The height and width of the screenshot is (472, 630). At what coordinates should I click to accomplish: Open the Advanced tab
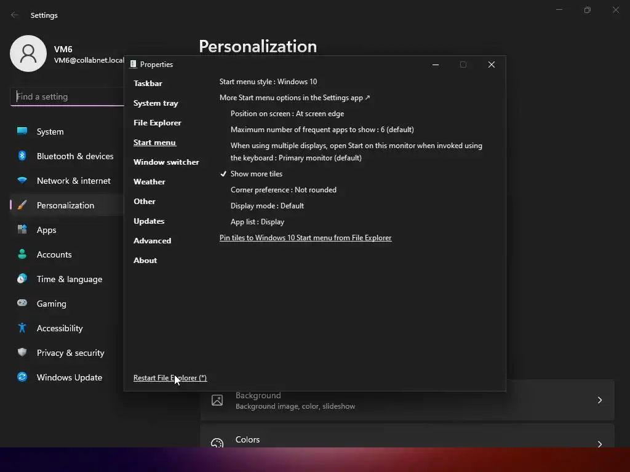153,241
